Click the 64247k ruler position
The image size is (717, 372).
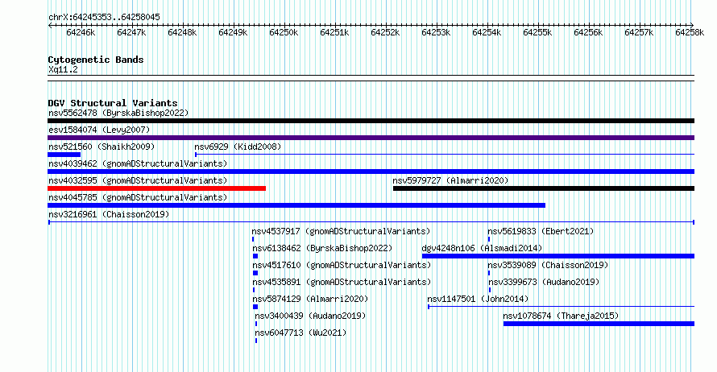[131, 32]
